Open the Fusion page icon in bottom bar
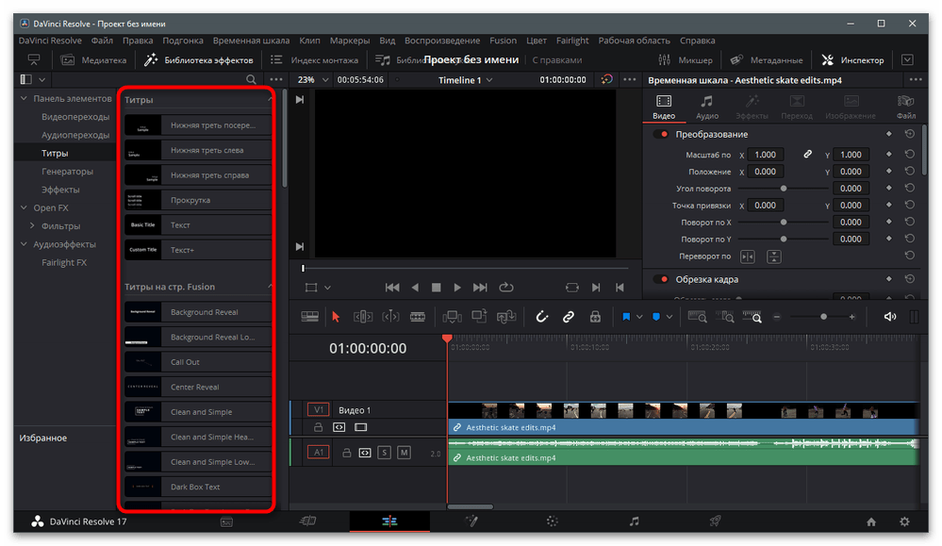 pyautogui.click(x=471, y=521)
